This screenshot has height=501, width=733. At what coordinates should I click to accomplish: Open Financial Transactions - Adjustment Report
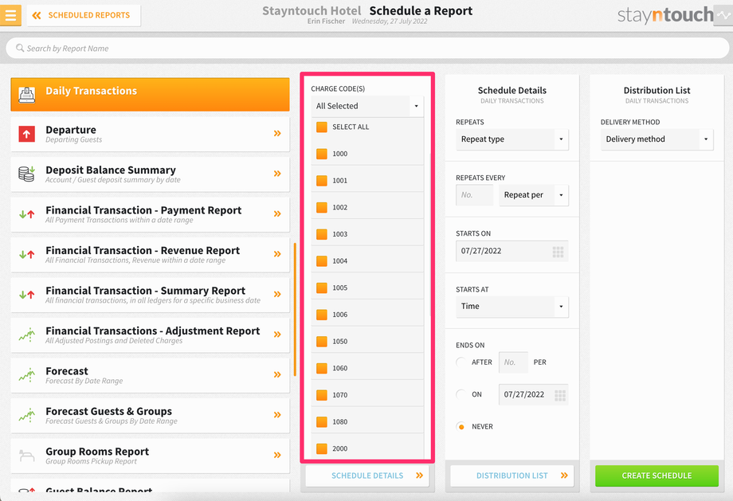(x=150, y=335)
